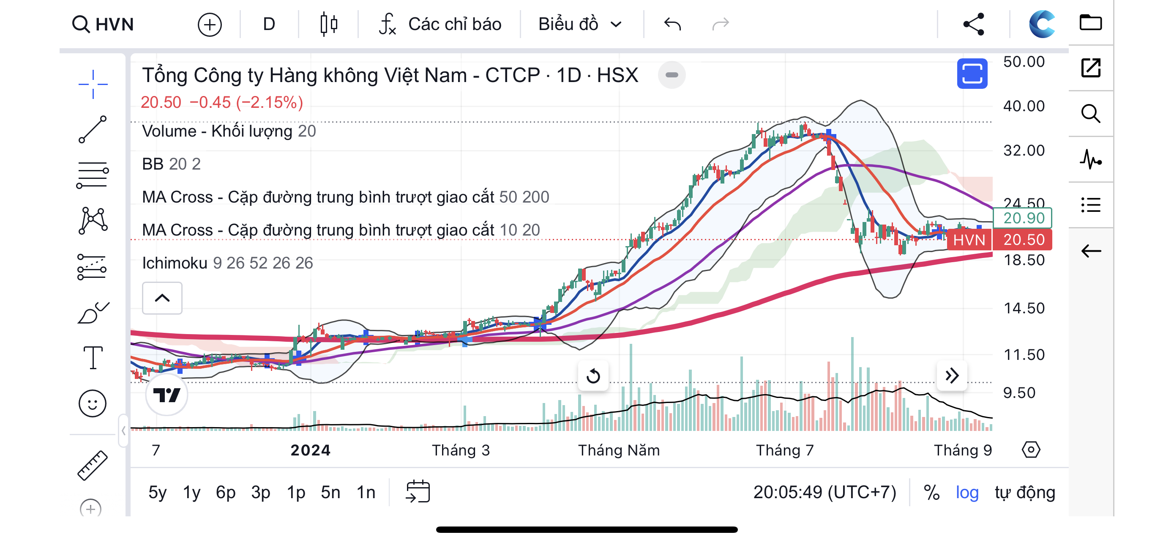This screenshot has width=1174, height=543.
Task: Open saved charts folder icon
Action: 1091,23
